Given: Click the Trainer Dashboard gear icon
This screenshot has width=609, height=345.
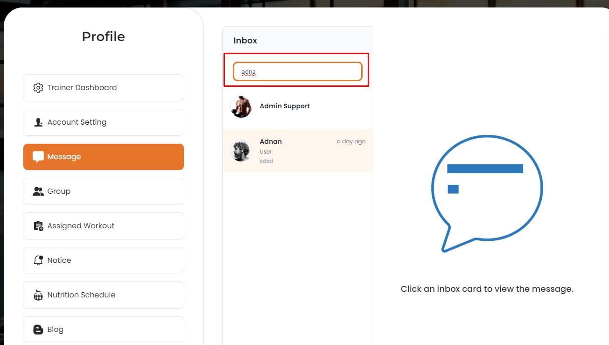Looking at the screenshot, I should [38, 88].
